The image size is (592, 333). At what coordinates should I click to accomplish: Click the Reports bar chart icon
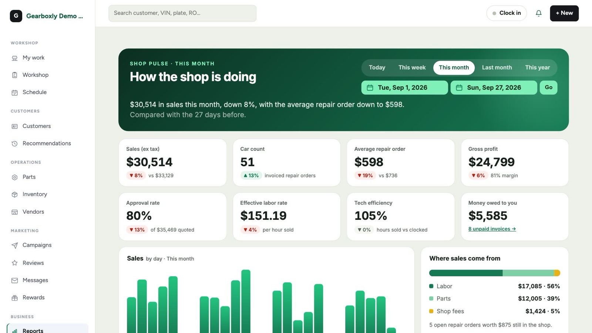point(14,331)
